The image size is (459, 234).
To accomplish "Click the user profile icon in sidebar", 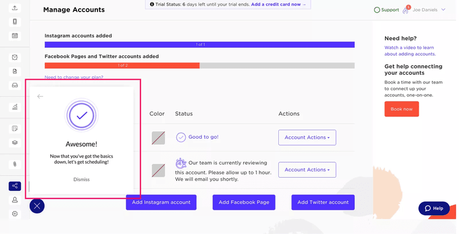I will 15,200.
